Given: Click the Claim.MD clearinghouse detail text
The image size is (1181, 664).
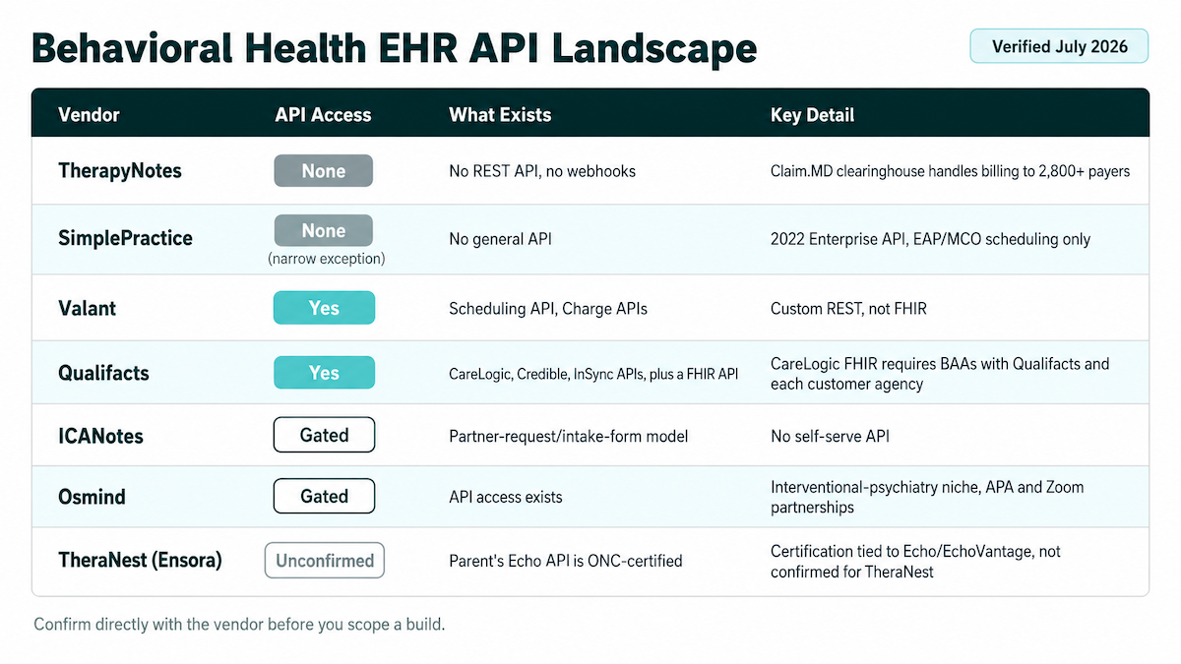Looking at the screenshot, I should (950, 171).
